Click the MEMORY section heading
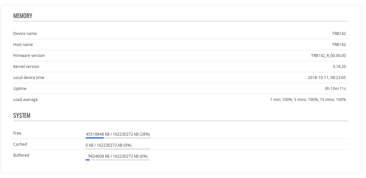The image size is (366, 178). [23, 16]
